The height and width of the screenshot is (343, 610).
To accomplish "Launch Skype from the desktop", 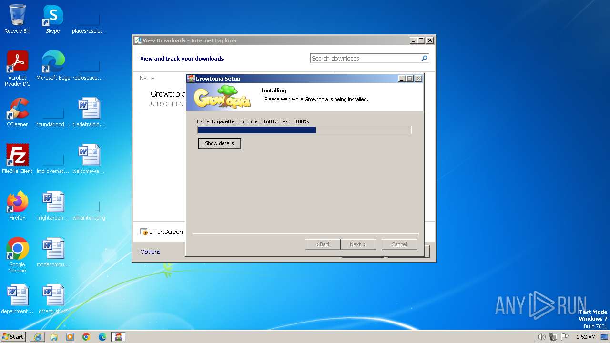I will click(x=53, y=19).
